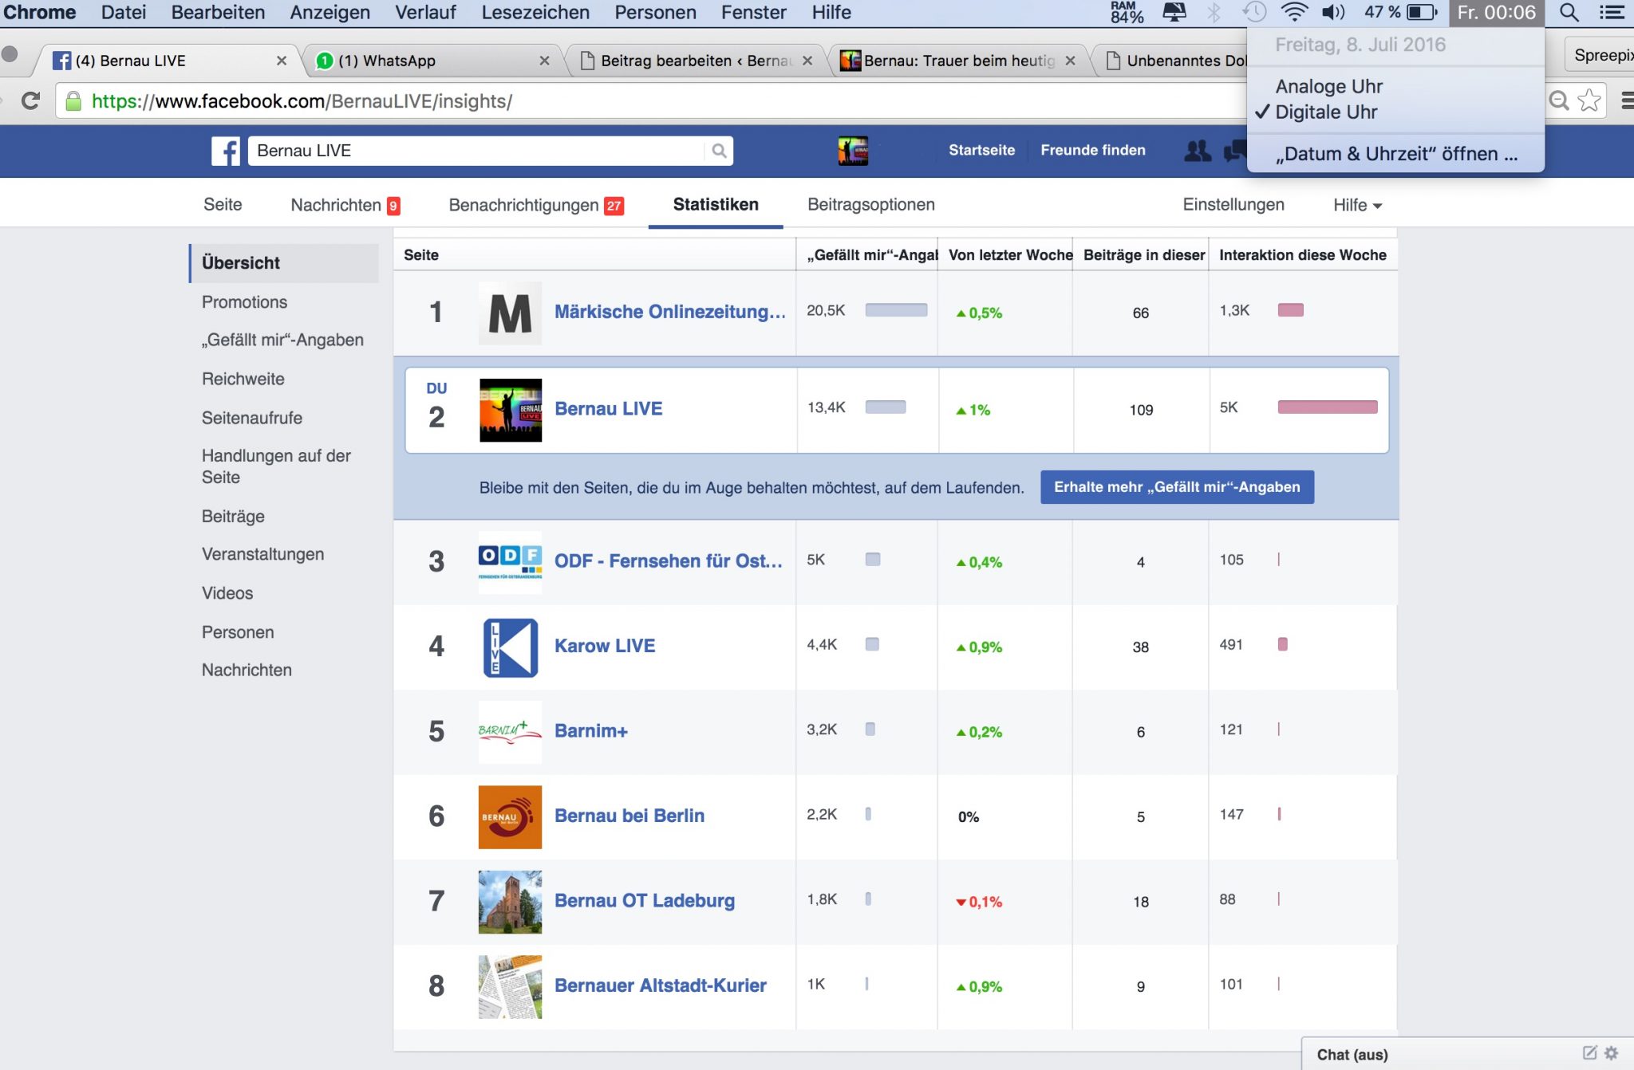Image resolution: width=1634 pixels, height=1070 pixels.
Task: Select the checked Digitale Uhr option
Action: [x=1325, y=112]
